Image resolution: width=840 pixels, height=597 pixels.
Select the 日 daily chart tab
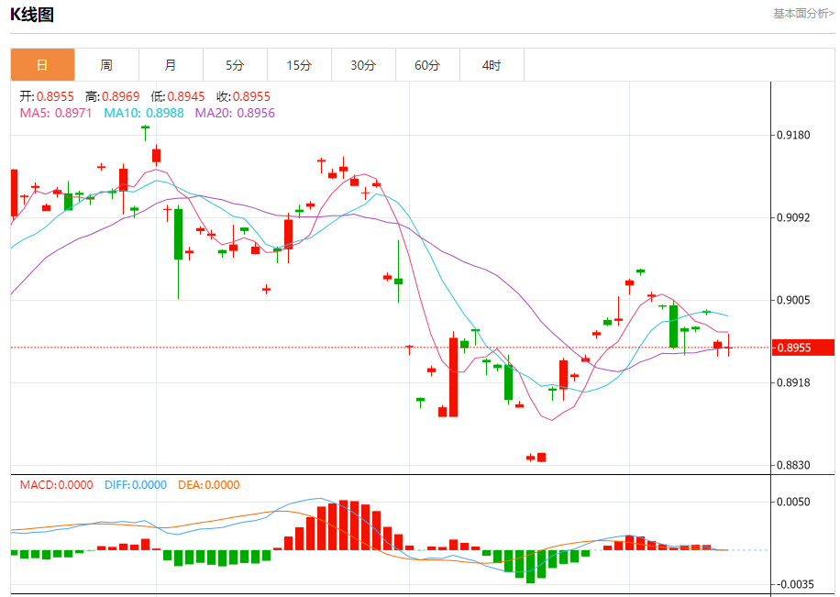click(x=42, y=65)
